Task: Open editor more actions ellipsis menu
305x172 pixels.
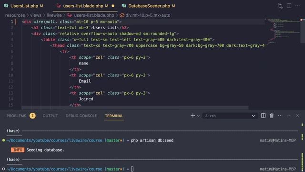Action: click(x=297, y=6)
